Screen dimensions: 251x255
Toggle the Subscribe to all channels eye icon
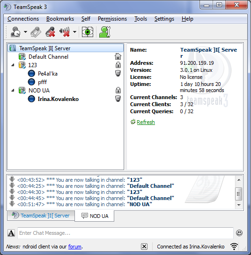coord(88,32)
